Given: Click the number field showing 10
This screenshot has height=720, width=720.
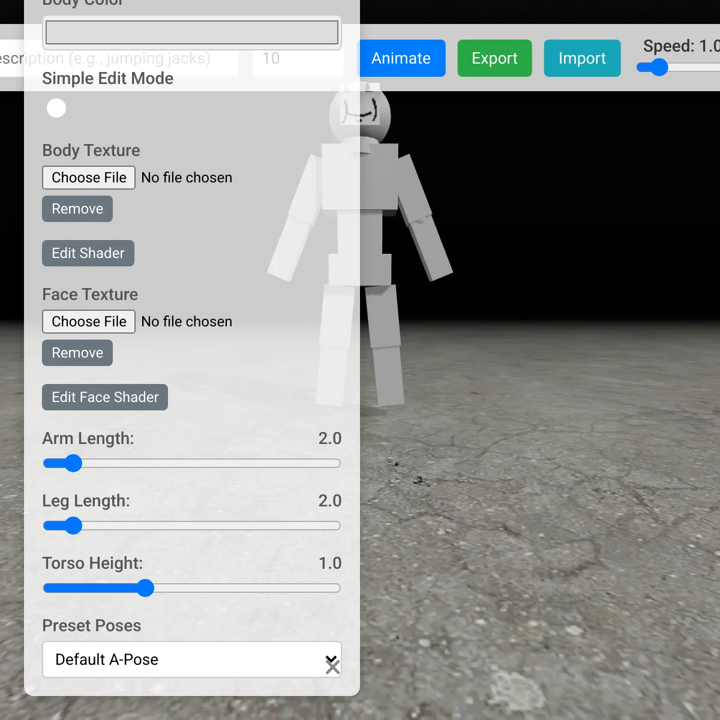Looking at the screenshot, I should click(298, 58).
